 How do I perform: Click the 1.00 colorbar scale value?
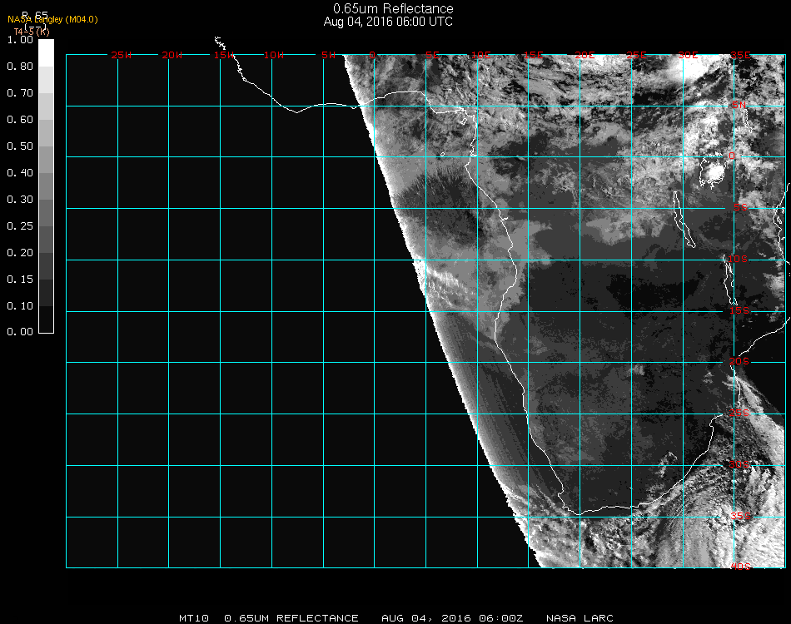(20, 40)
